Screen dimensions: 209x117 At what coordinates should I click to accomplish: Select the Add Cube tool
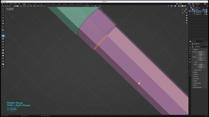pos(3,33)
